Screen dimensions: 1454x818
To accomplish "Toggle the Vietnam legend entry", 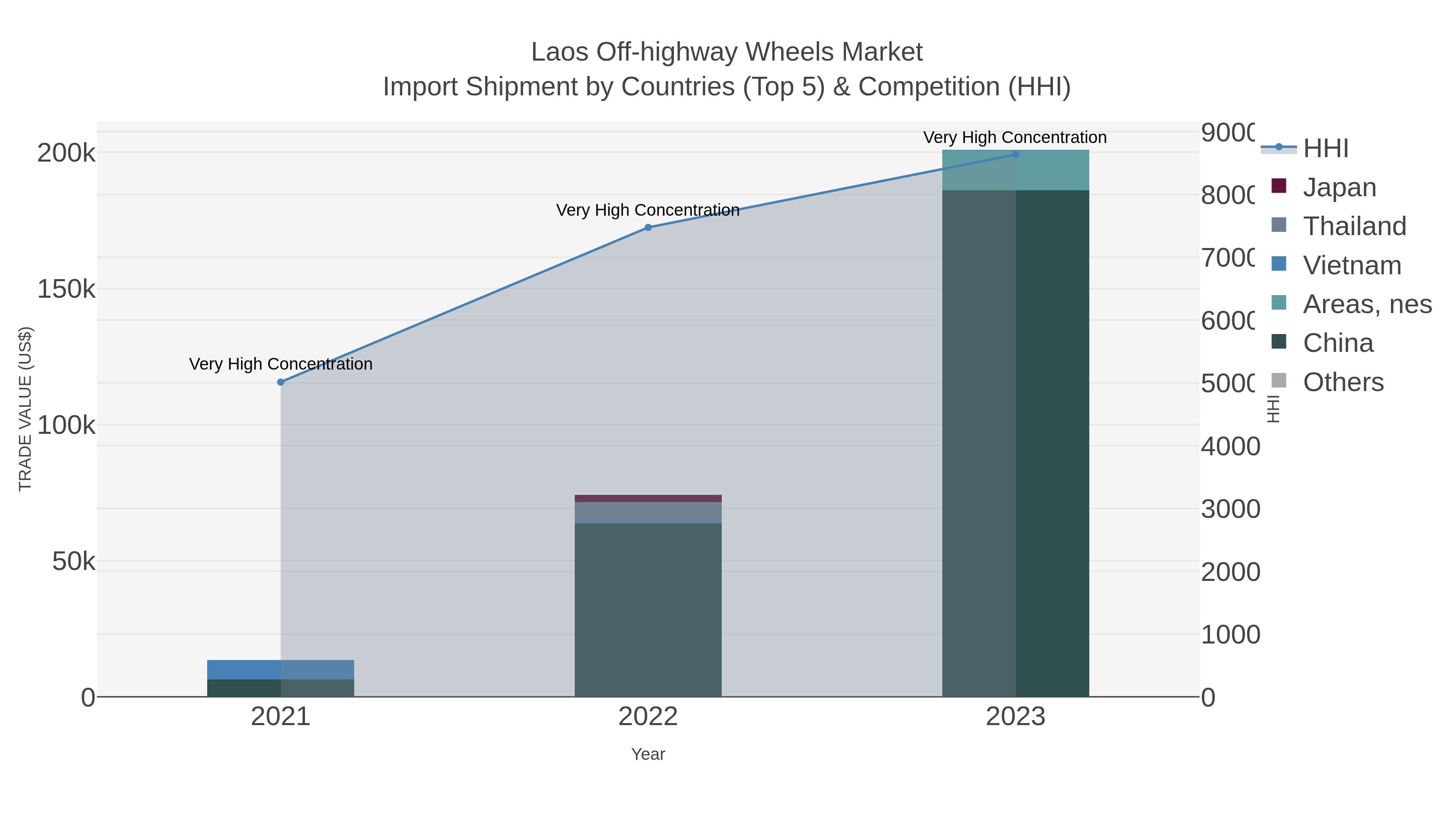I will [1336, 265].
